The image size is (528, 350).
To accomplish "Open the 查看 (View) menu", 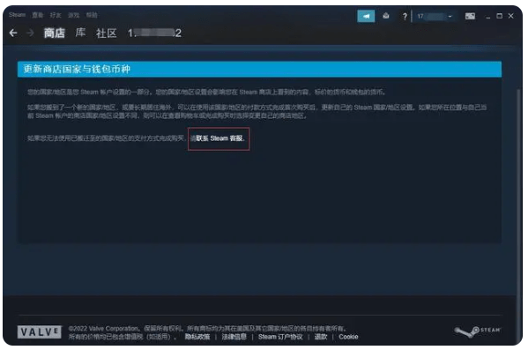I will [38, 15].
